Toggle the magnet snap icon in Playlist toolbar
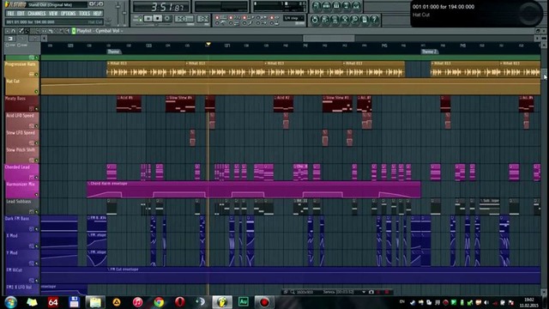This screenshot has height=309, width=549. click(14, 31)
